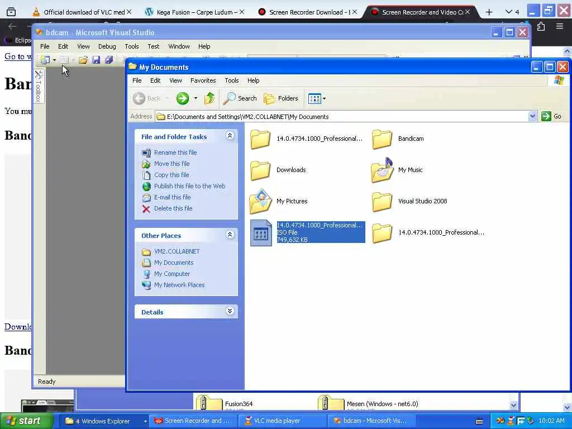This screenshot has height=429, width=572.
Task: Expand the Details panel
Action: 230,311
